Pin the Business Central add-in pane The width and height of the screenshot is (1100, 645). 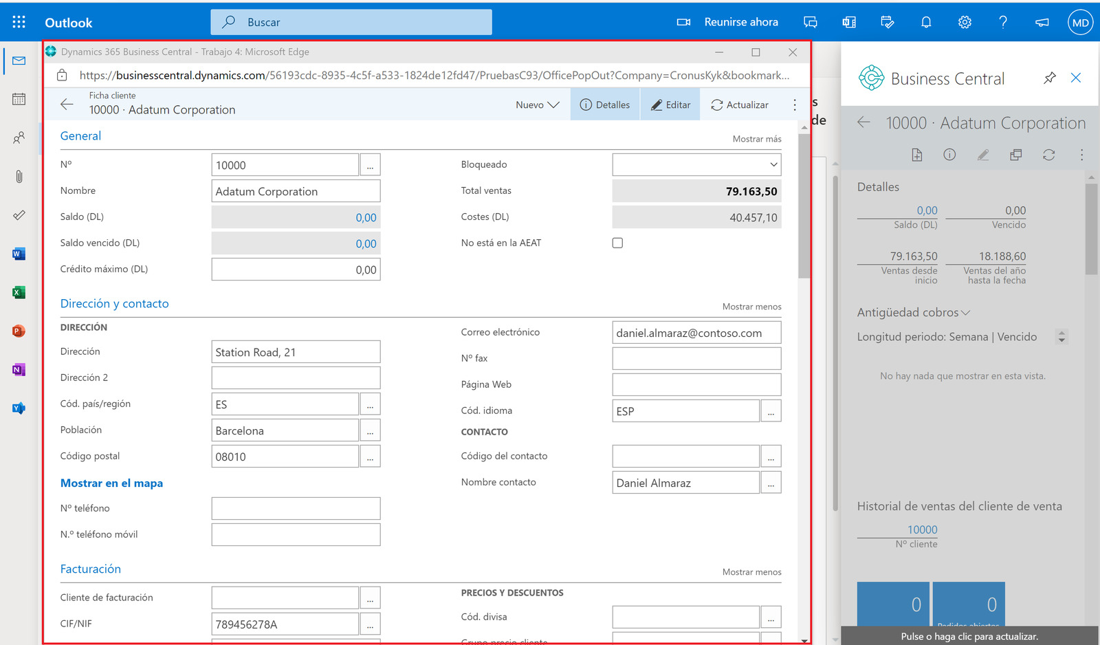pos(1049,78)
